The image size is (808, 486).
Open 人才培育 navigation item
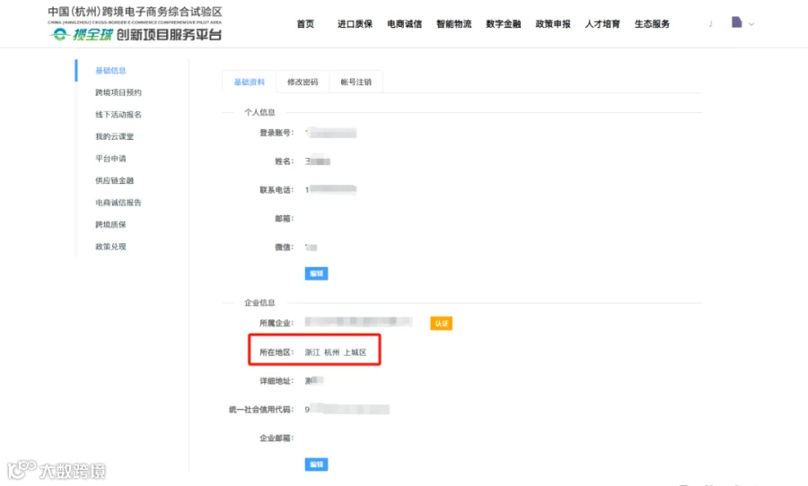[602, 23]
